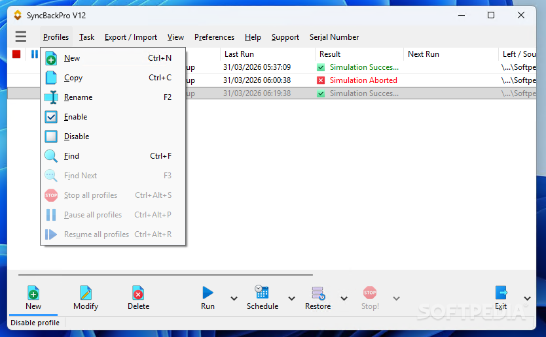This screenshot has height=337, width=546.
Task: Click the red Simulation Aborted text
Action: [x=363, y=80]
